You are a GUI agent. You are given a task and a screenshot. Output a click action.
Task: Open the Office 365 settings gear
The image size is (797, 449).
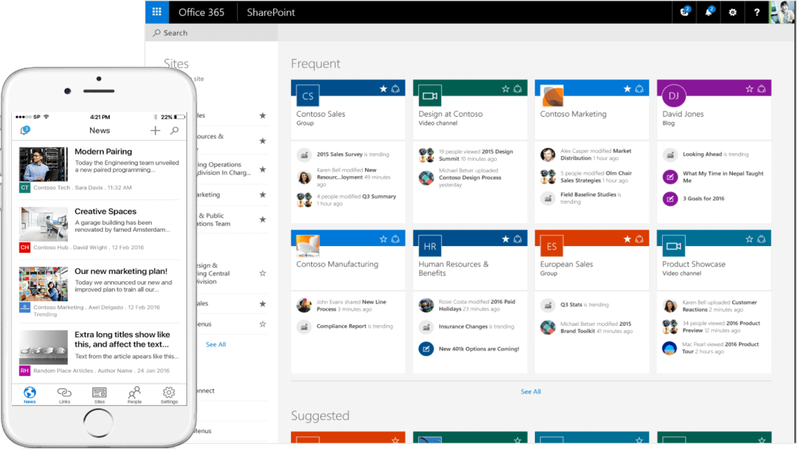(x=732, y=12)
